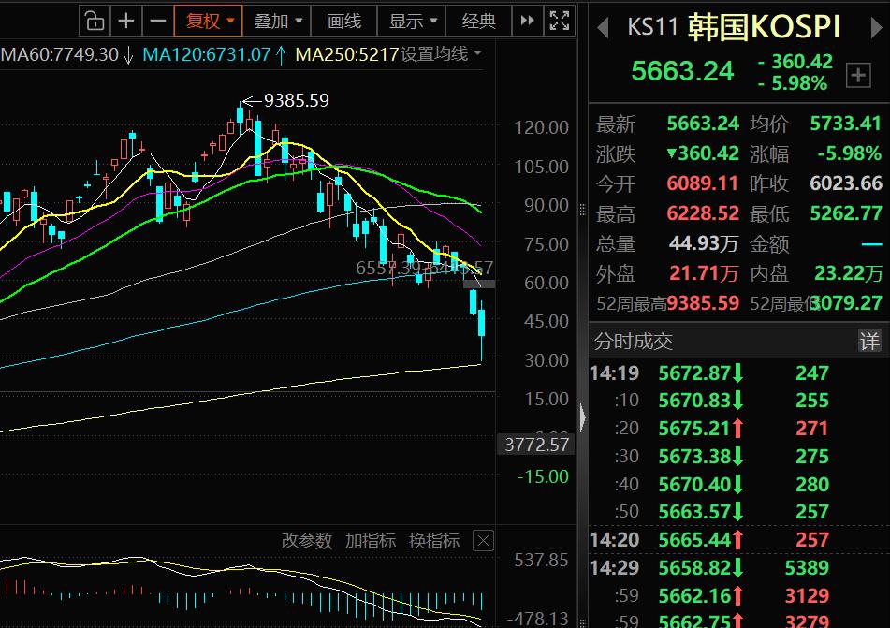890x628 pixels.
Task: Select trade row with price 5675.21
Action: 737,428
